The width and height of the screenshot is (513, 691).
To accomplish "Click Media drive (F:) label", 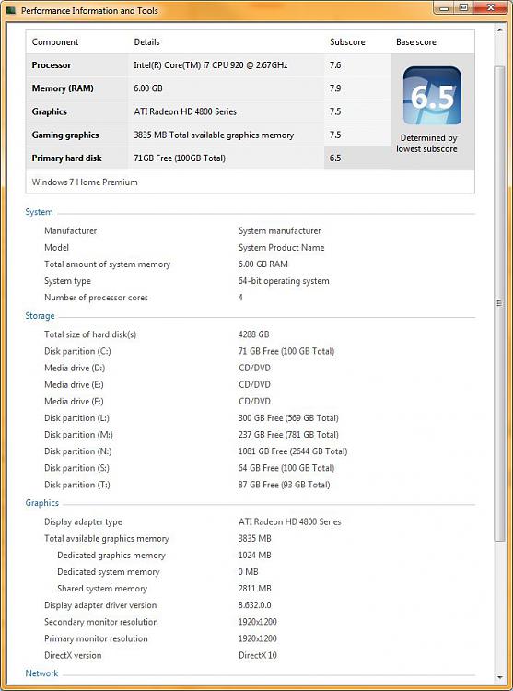I will [74, 402].
